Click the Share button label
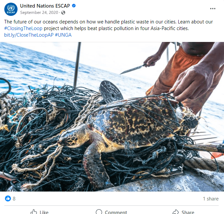This screenshot has width=224, height=214. pyautogui.click(x=188, y=212)
